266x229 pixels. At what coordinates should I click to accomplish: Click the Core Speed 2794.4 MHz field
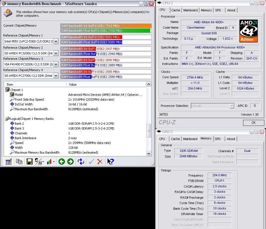coord(195,77)
